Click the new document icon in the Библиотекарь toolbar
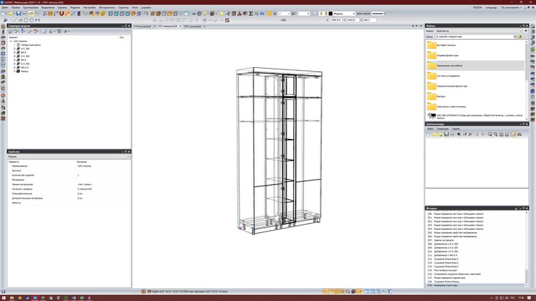Screen dimensions: 536x301 [428, 134]
